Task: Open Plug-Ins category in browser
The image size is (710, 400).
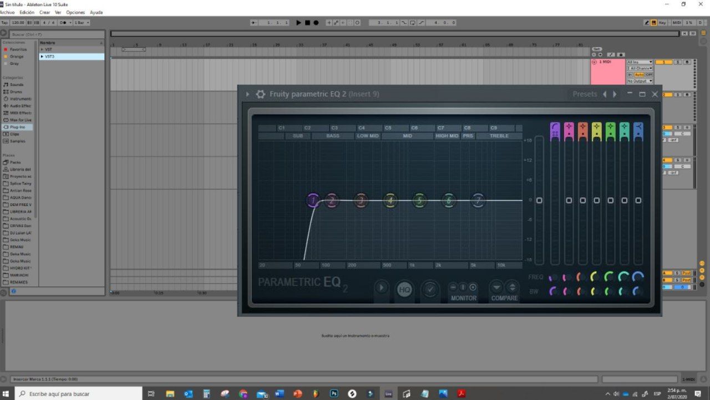Action: click(x=17, y=127)
